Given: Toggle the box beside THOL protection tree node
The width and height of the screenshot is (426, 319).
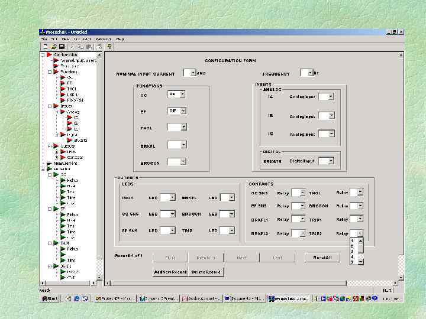Looking at the screenshot, I should (50, 243).
